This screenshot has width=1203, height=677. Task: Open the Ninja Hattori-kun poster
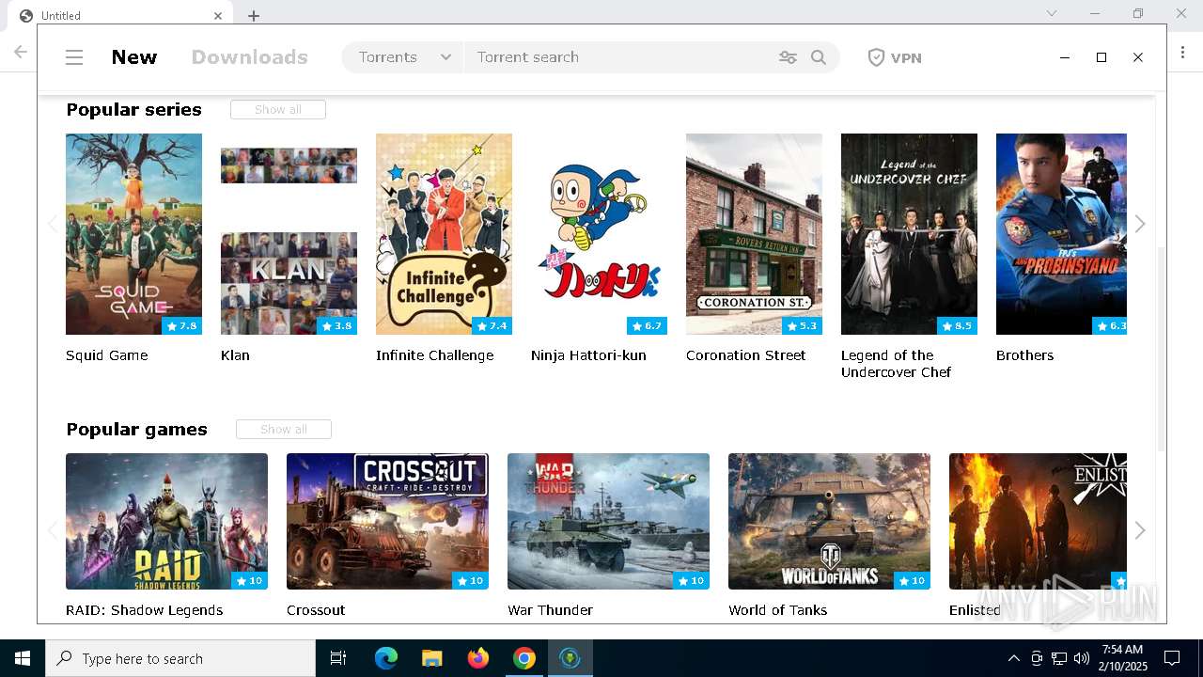coord(599,234)
